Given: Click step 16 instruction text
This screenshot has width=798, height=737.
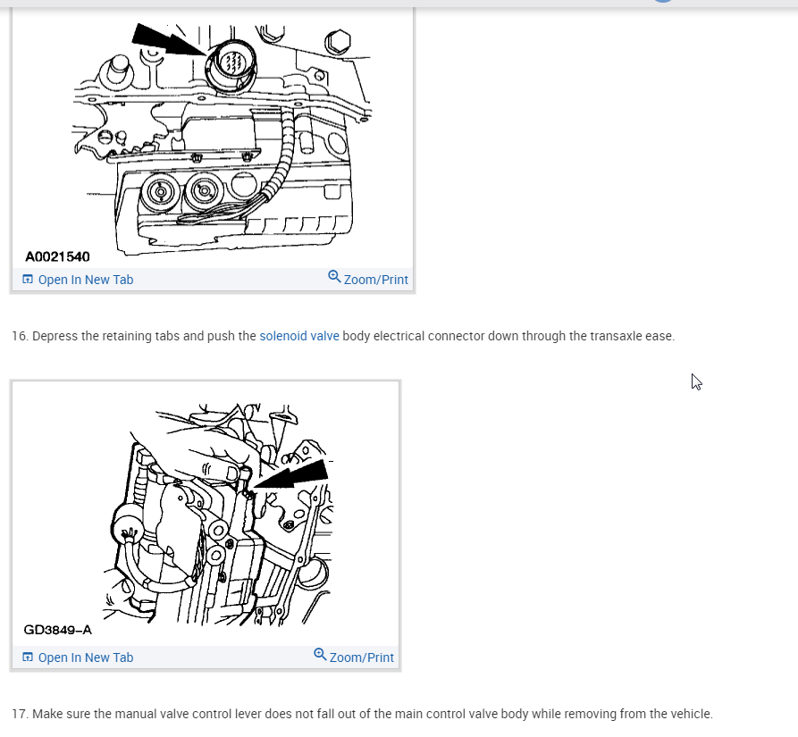Looking at the screenshot, I should click(343, 336).
